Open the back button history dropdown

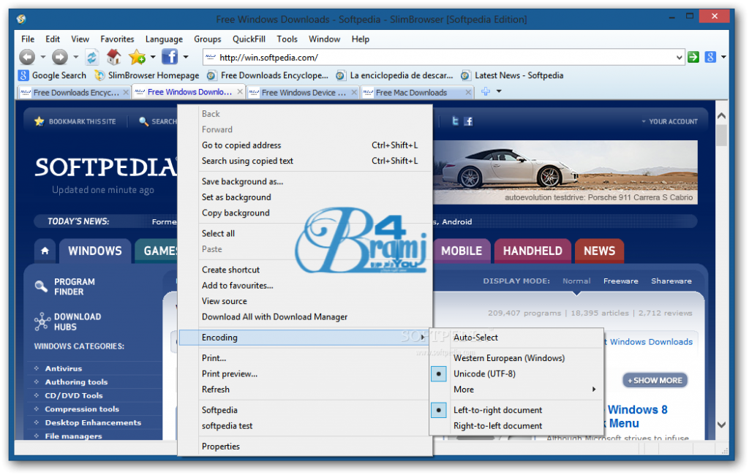(42, 56)
